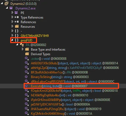This screenshot has width=126, height=116.
Task: Expand the G6r57Jt6ni66ZV1IH9 namespace
Action: (x=12, y=36)
